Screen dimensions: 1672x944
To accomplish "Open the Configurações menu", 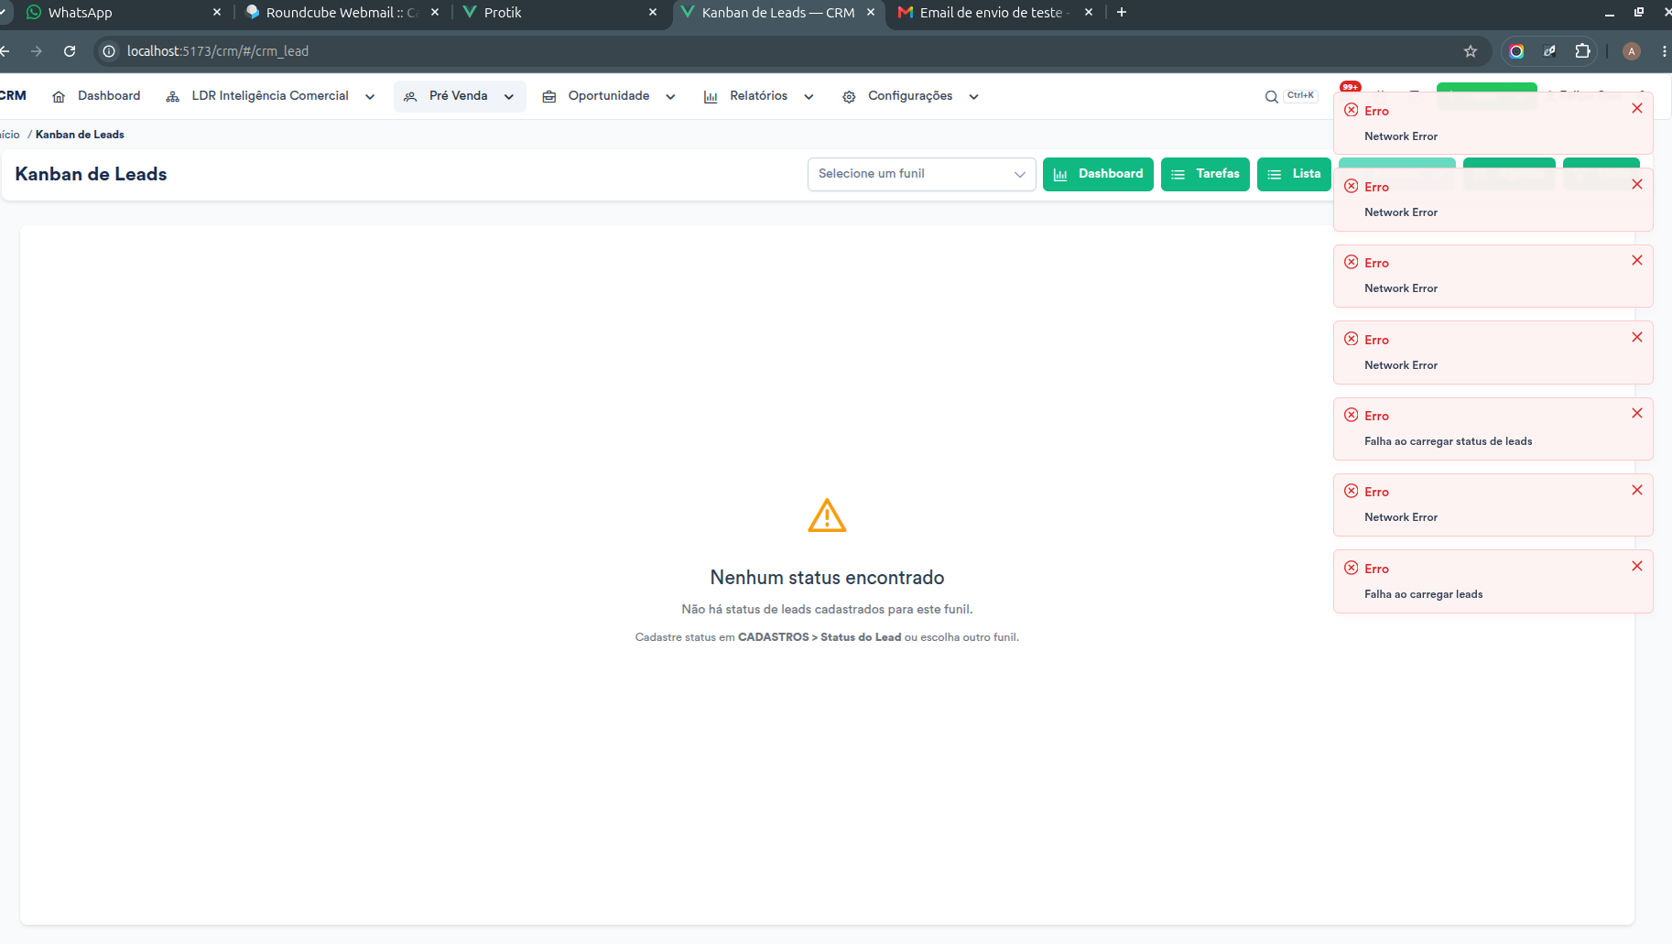I will 910,96.
